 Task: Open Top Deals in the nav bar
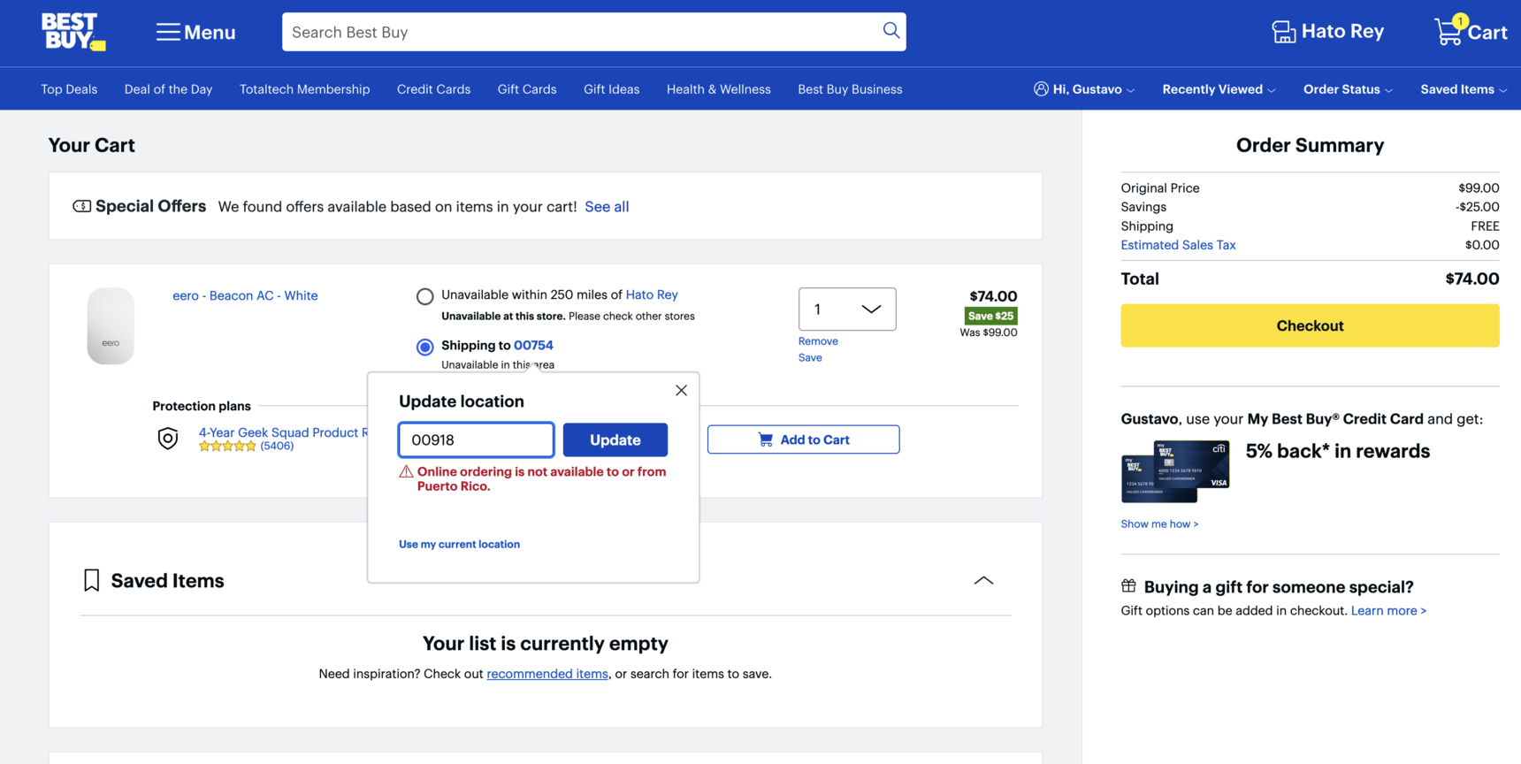[69, 88]
